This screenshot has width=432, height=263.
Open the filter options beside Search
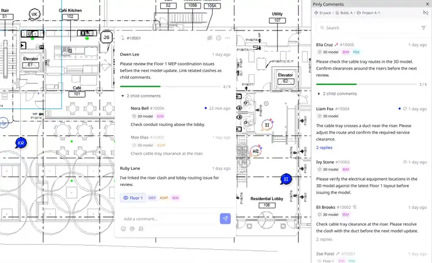(423, 28)
